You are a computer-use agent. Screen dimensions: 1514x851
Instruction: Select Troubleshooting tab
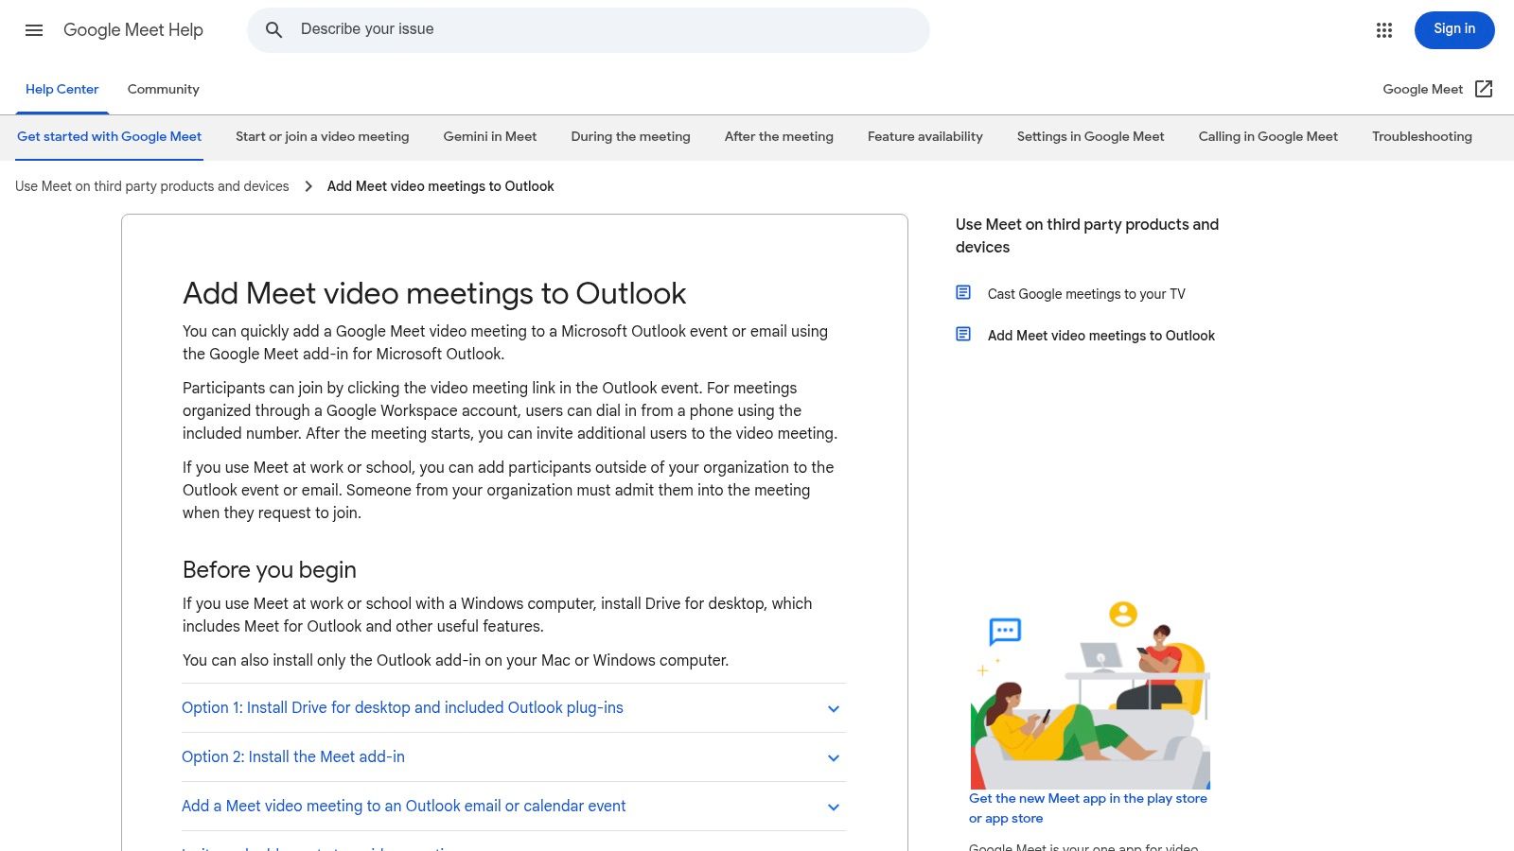point(1422,136)
